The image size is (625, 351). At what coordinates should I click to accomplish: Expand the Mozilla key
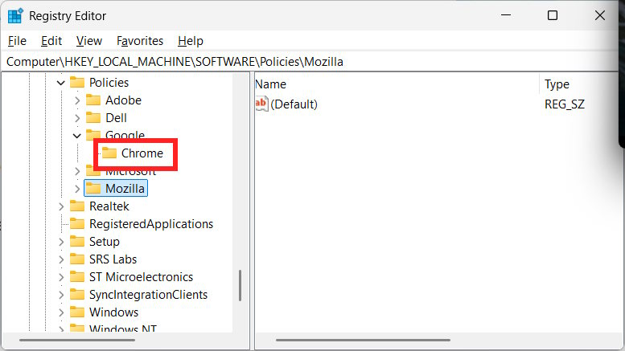[x=77, y=189]
